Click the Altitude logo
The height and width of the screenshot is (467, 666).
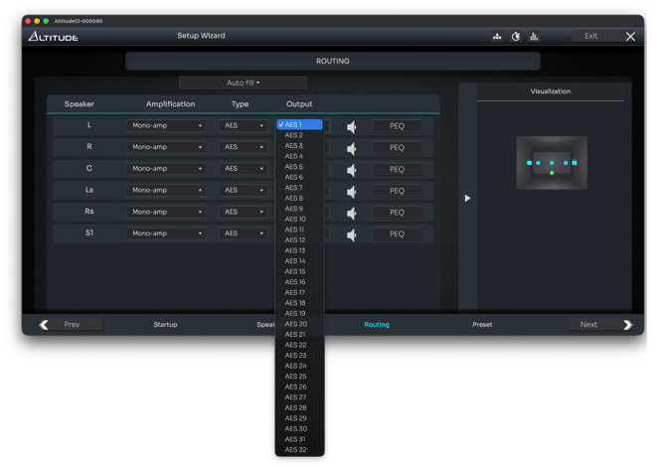coord(53,37)
